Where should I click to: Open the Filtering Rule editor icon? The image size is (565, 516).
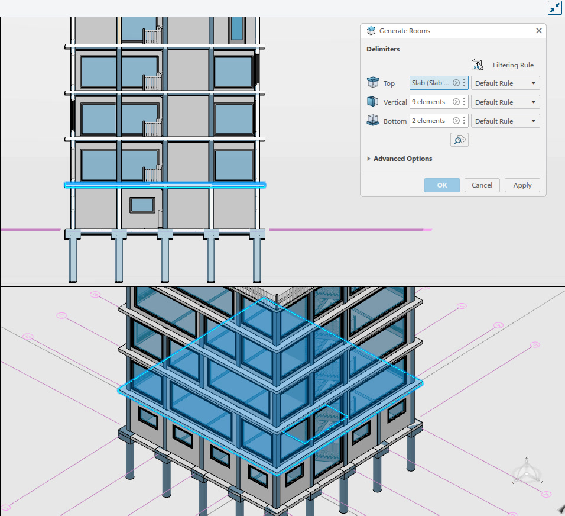pos(477,65)
